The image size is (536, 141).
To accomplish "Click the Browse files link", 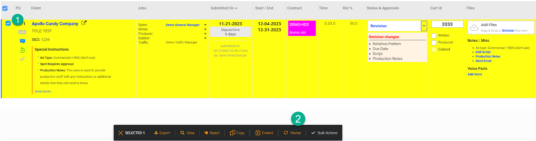I will 508,31.
